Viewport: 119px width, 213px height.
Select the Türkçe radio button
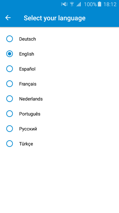(x=10, y=143)
